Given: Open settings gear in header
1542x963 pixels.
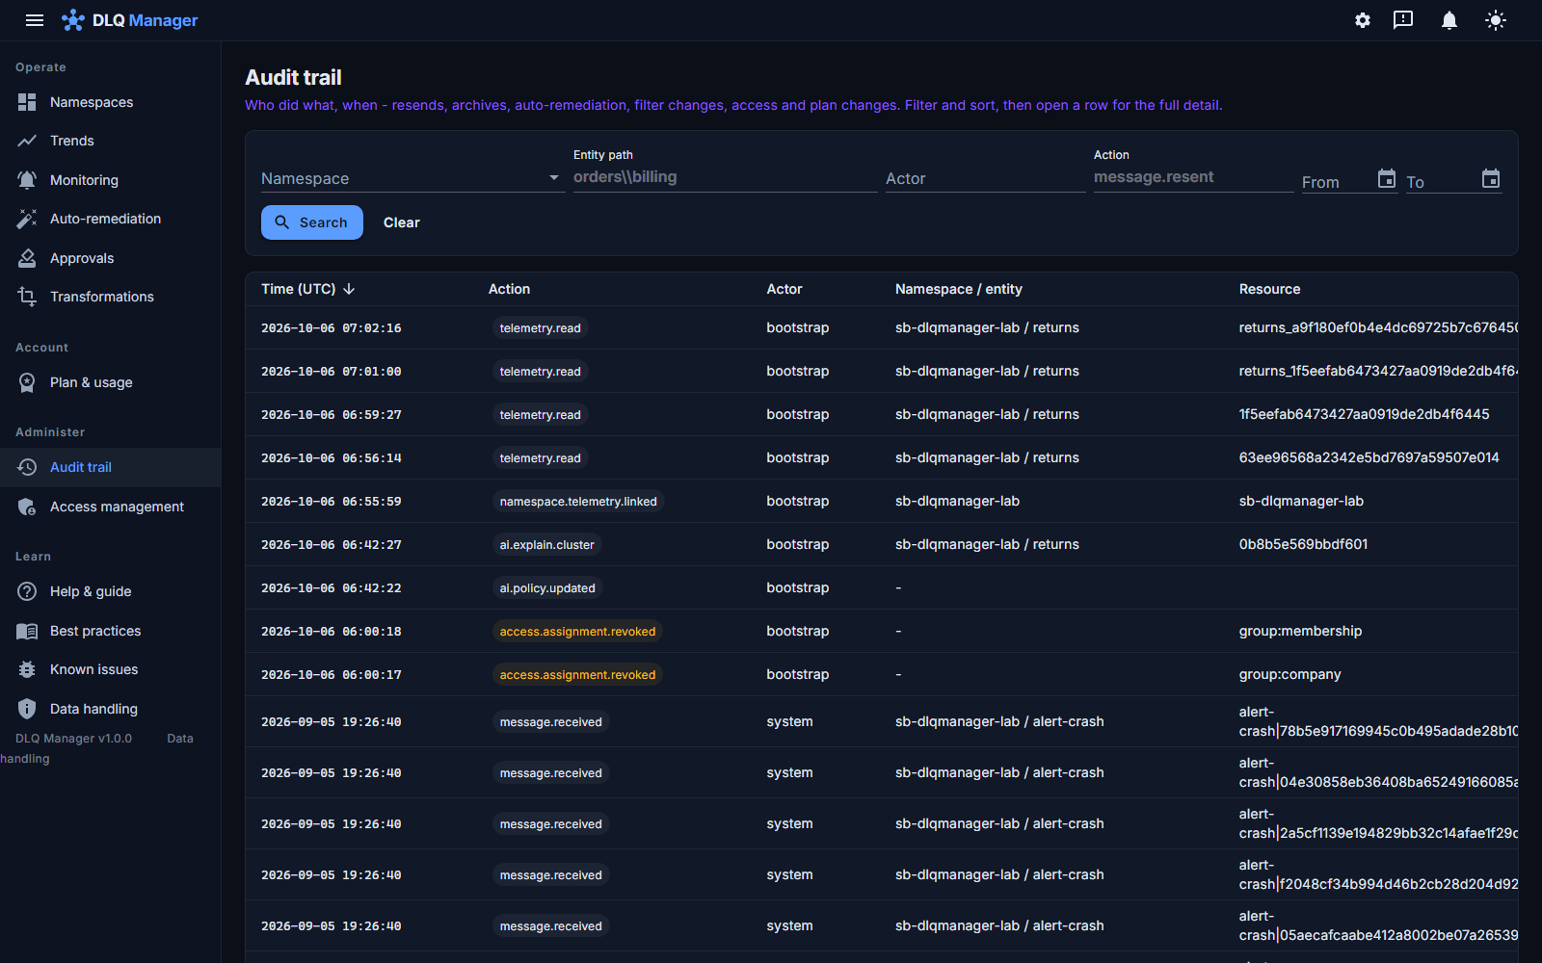Looking at the screenshot, I should point(1363,20).
